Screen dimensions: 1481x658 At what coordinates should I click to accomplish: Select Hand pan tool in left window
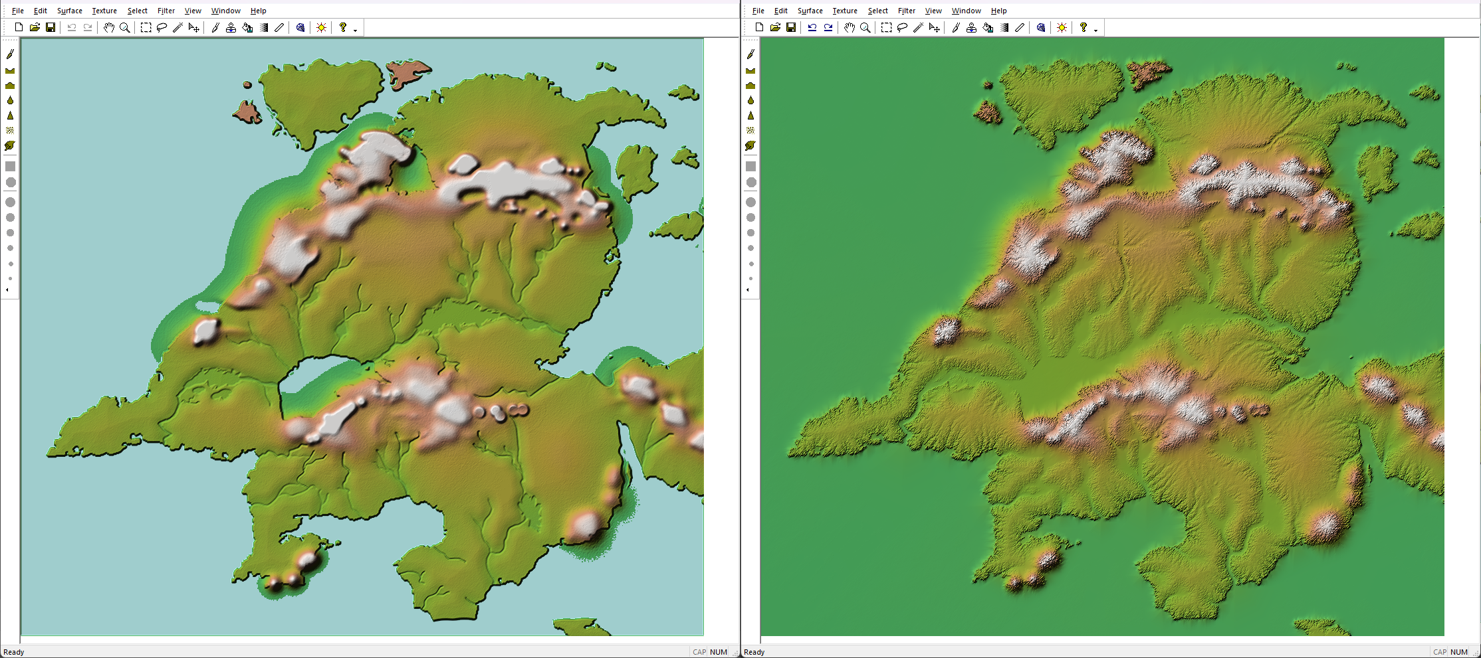(x=109, y=27)
